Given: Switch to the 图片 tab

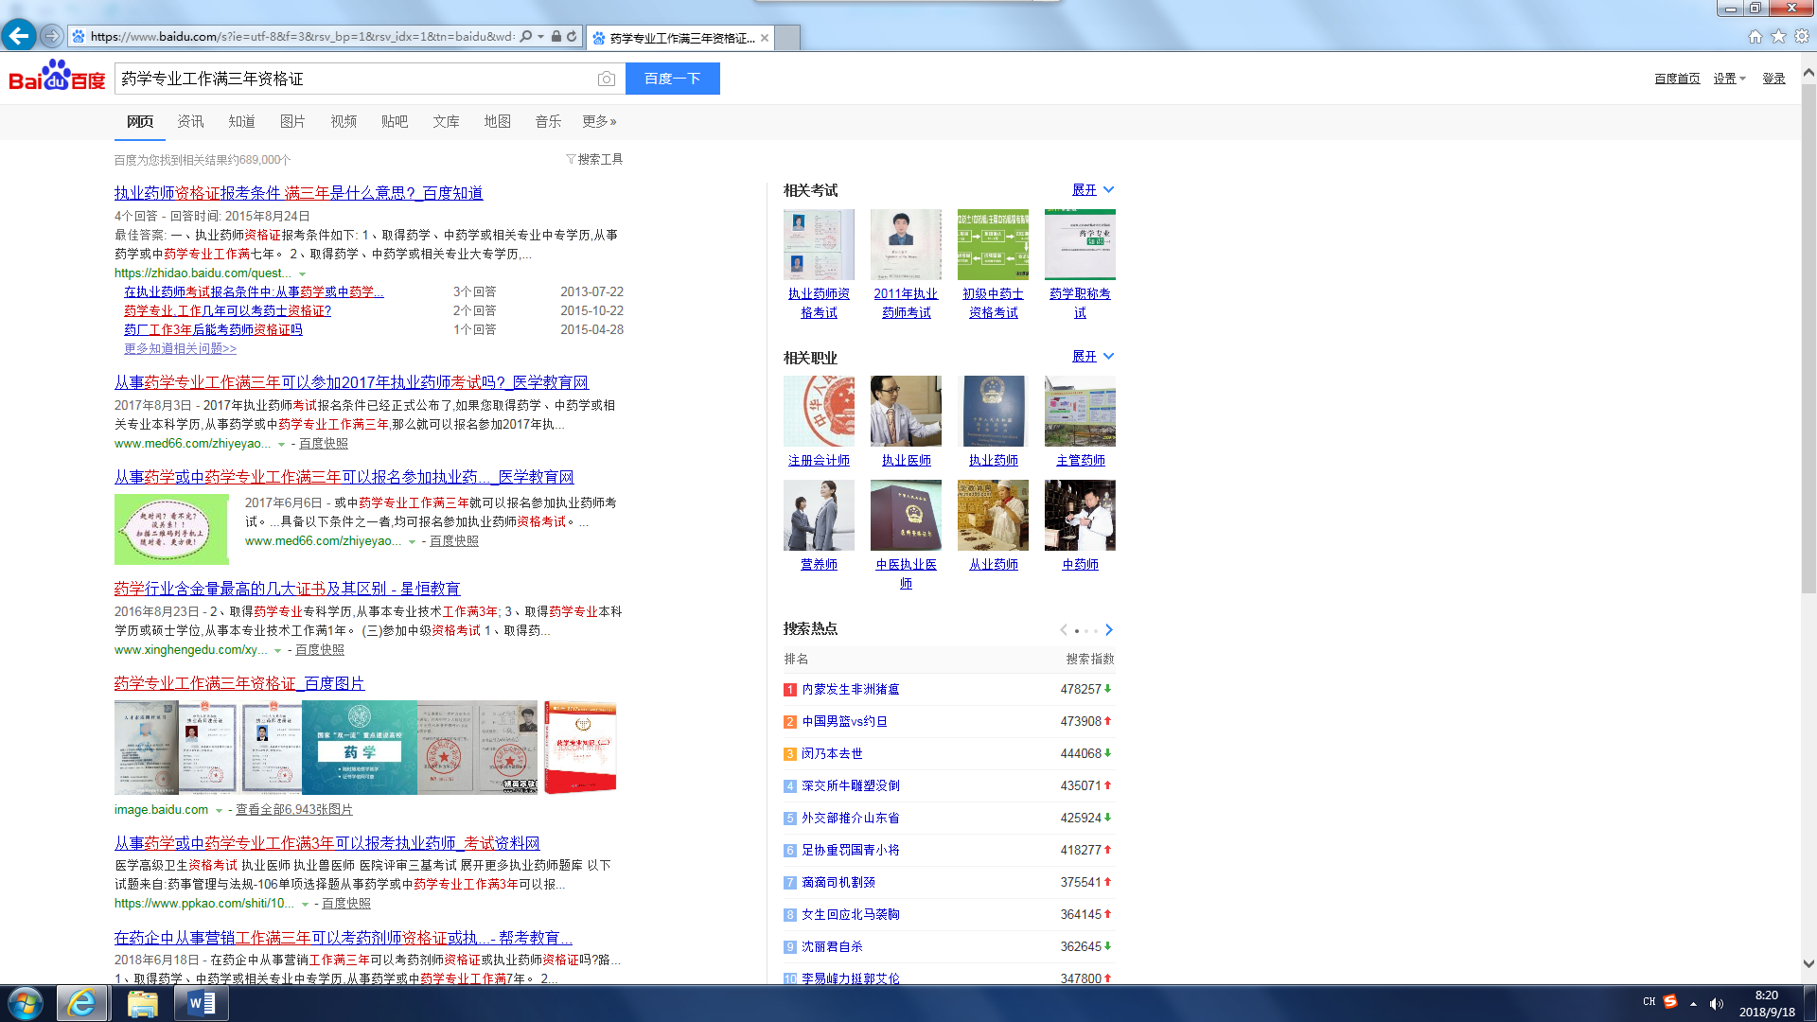Looking at the screenshot, I should 292,121.
